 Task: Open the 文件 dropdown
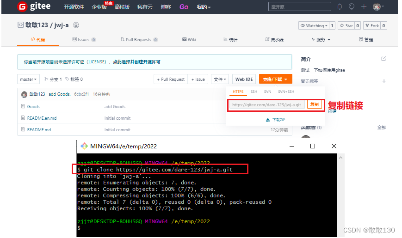220,79
